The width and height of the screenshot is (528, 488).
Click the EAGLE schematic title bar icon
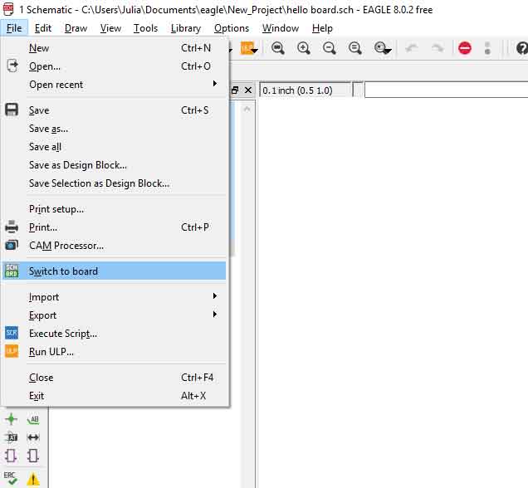[x=8, y=9]
